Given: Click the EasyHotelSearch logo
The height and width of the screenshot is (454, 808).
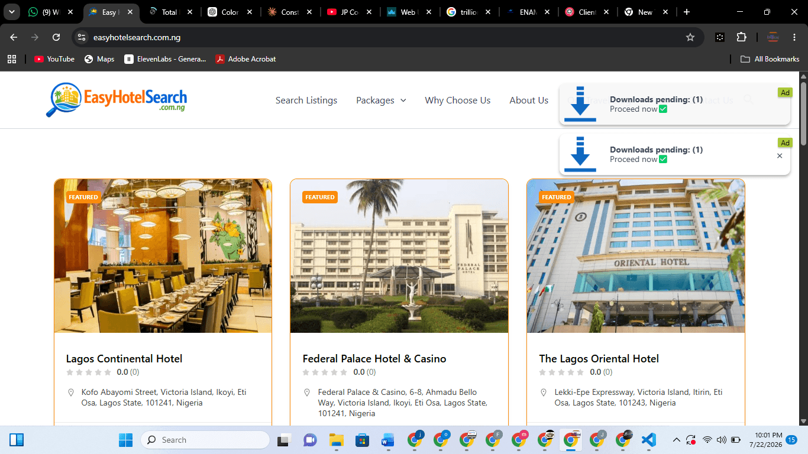Looking at the screenshot, I should coord(117,100).
